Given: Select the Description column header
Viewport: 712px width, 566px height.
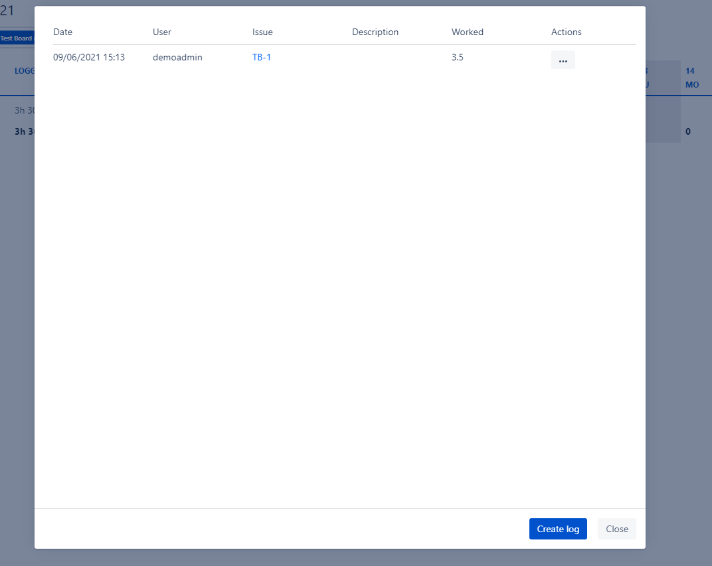Looking at the screenshot, I should pyautogui.click(x=375, y=33).
